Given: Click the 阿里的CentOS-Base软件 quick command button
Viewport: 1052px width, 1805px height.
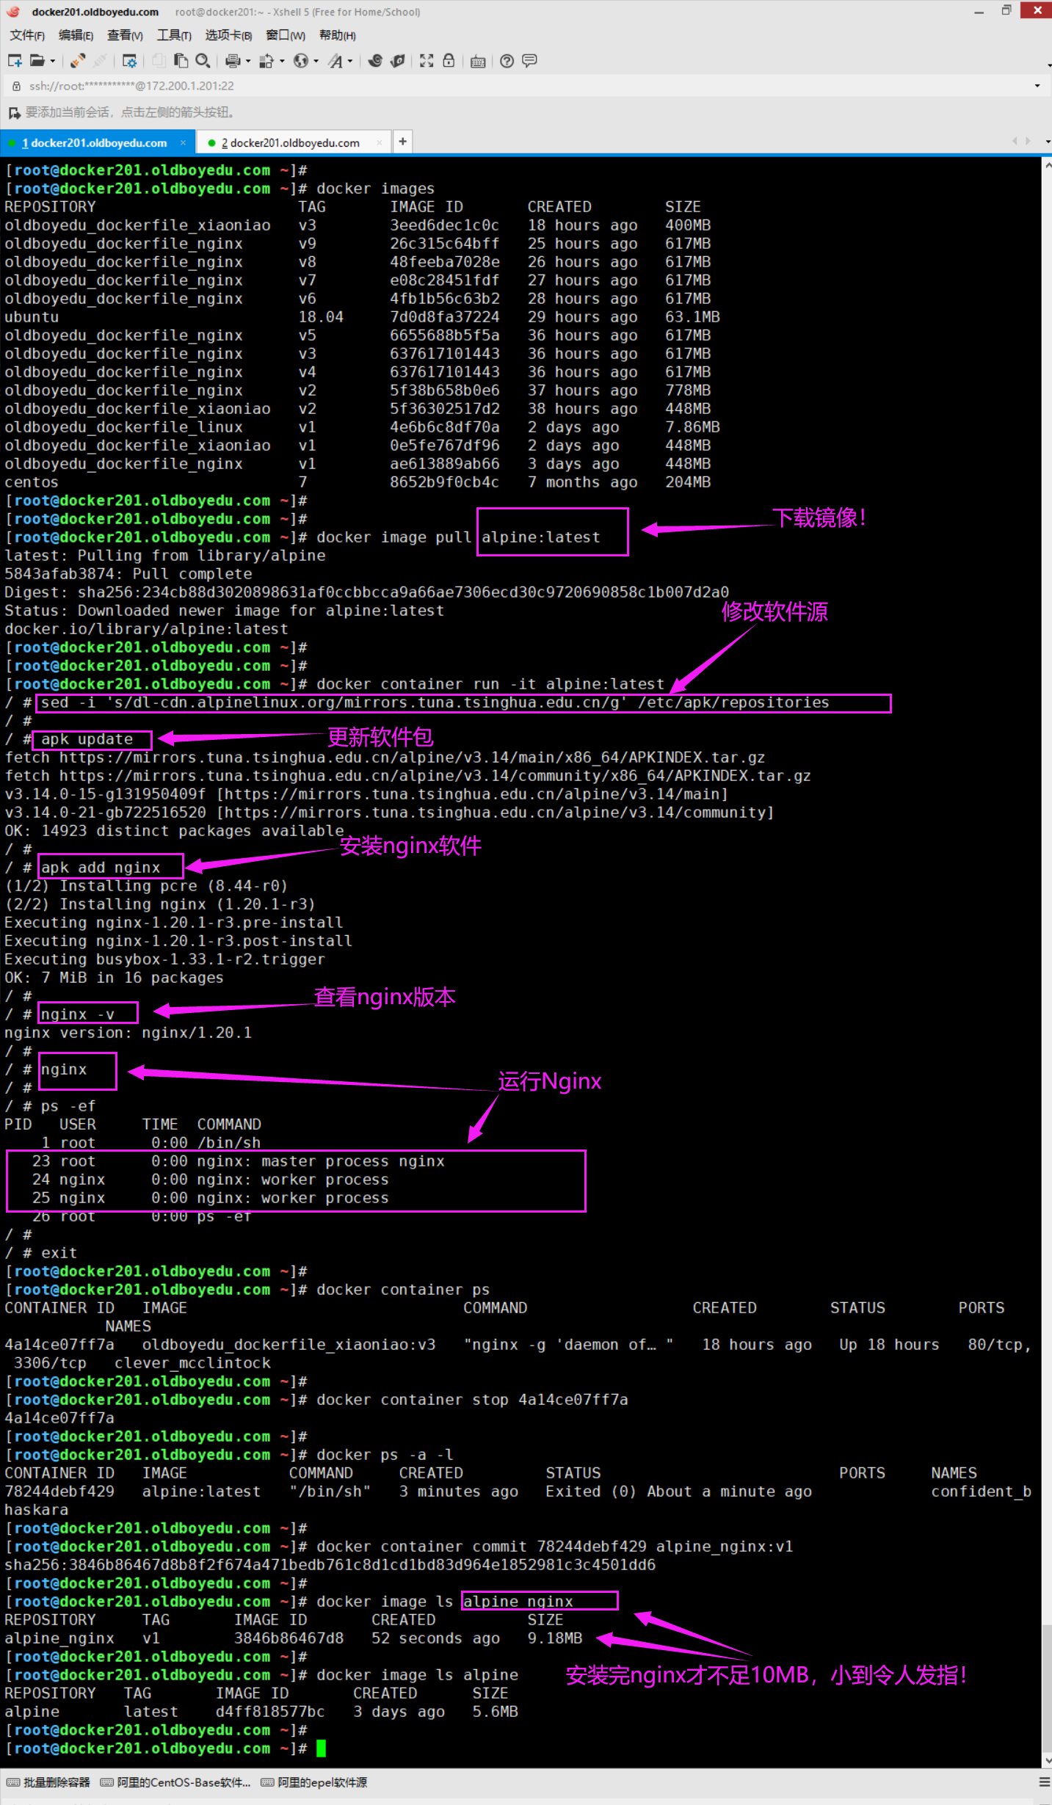Looking at the screenshot, I should pyautogui.click(x=175, y=1782).
